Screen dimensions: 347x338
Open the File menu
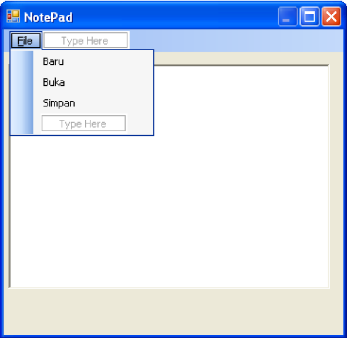tap(25, 41)
